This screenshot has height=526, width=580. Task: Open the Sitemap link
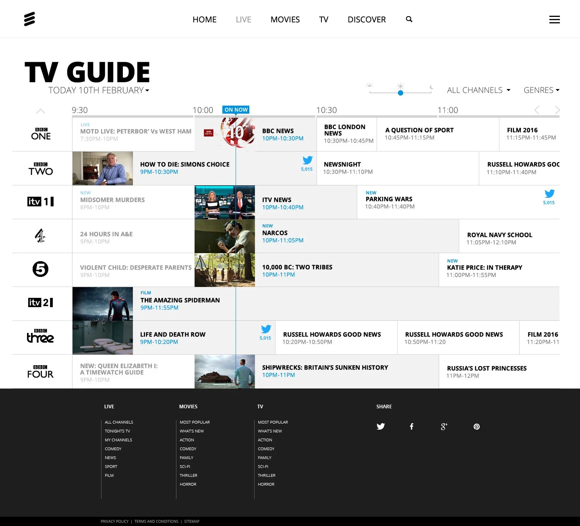[x=192, y=521]
